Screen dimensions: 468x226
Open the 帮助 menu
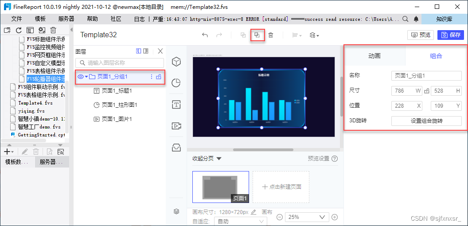click(92, 19)
